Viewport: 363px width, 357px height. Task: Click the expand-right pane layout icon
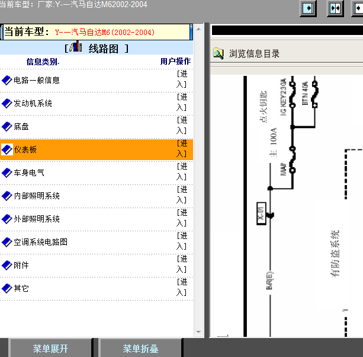(x=308, y=8)
